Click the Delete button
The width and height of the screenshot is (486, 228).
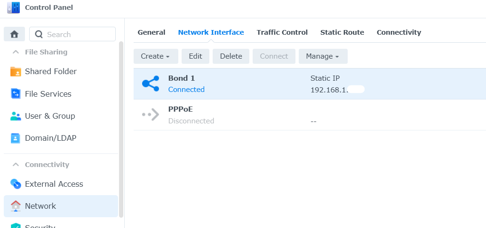(231, 56)
